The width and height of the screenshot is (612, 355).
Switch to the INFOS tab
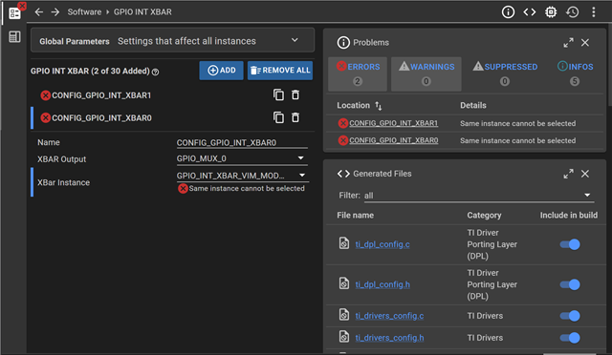pos(575,73)
